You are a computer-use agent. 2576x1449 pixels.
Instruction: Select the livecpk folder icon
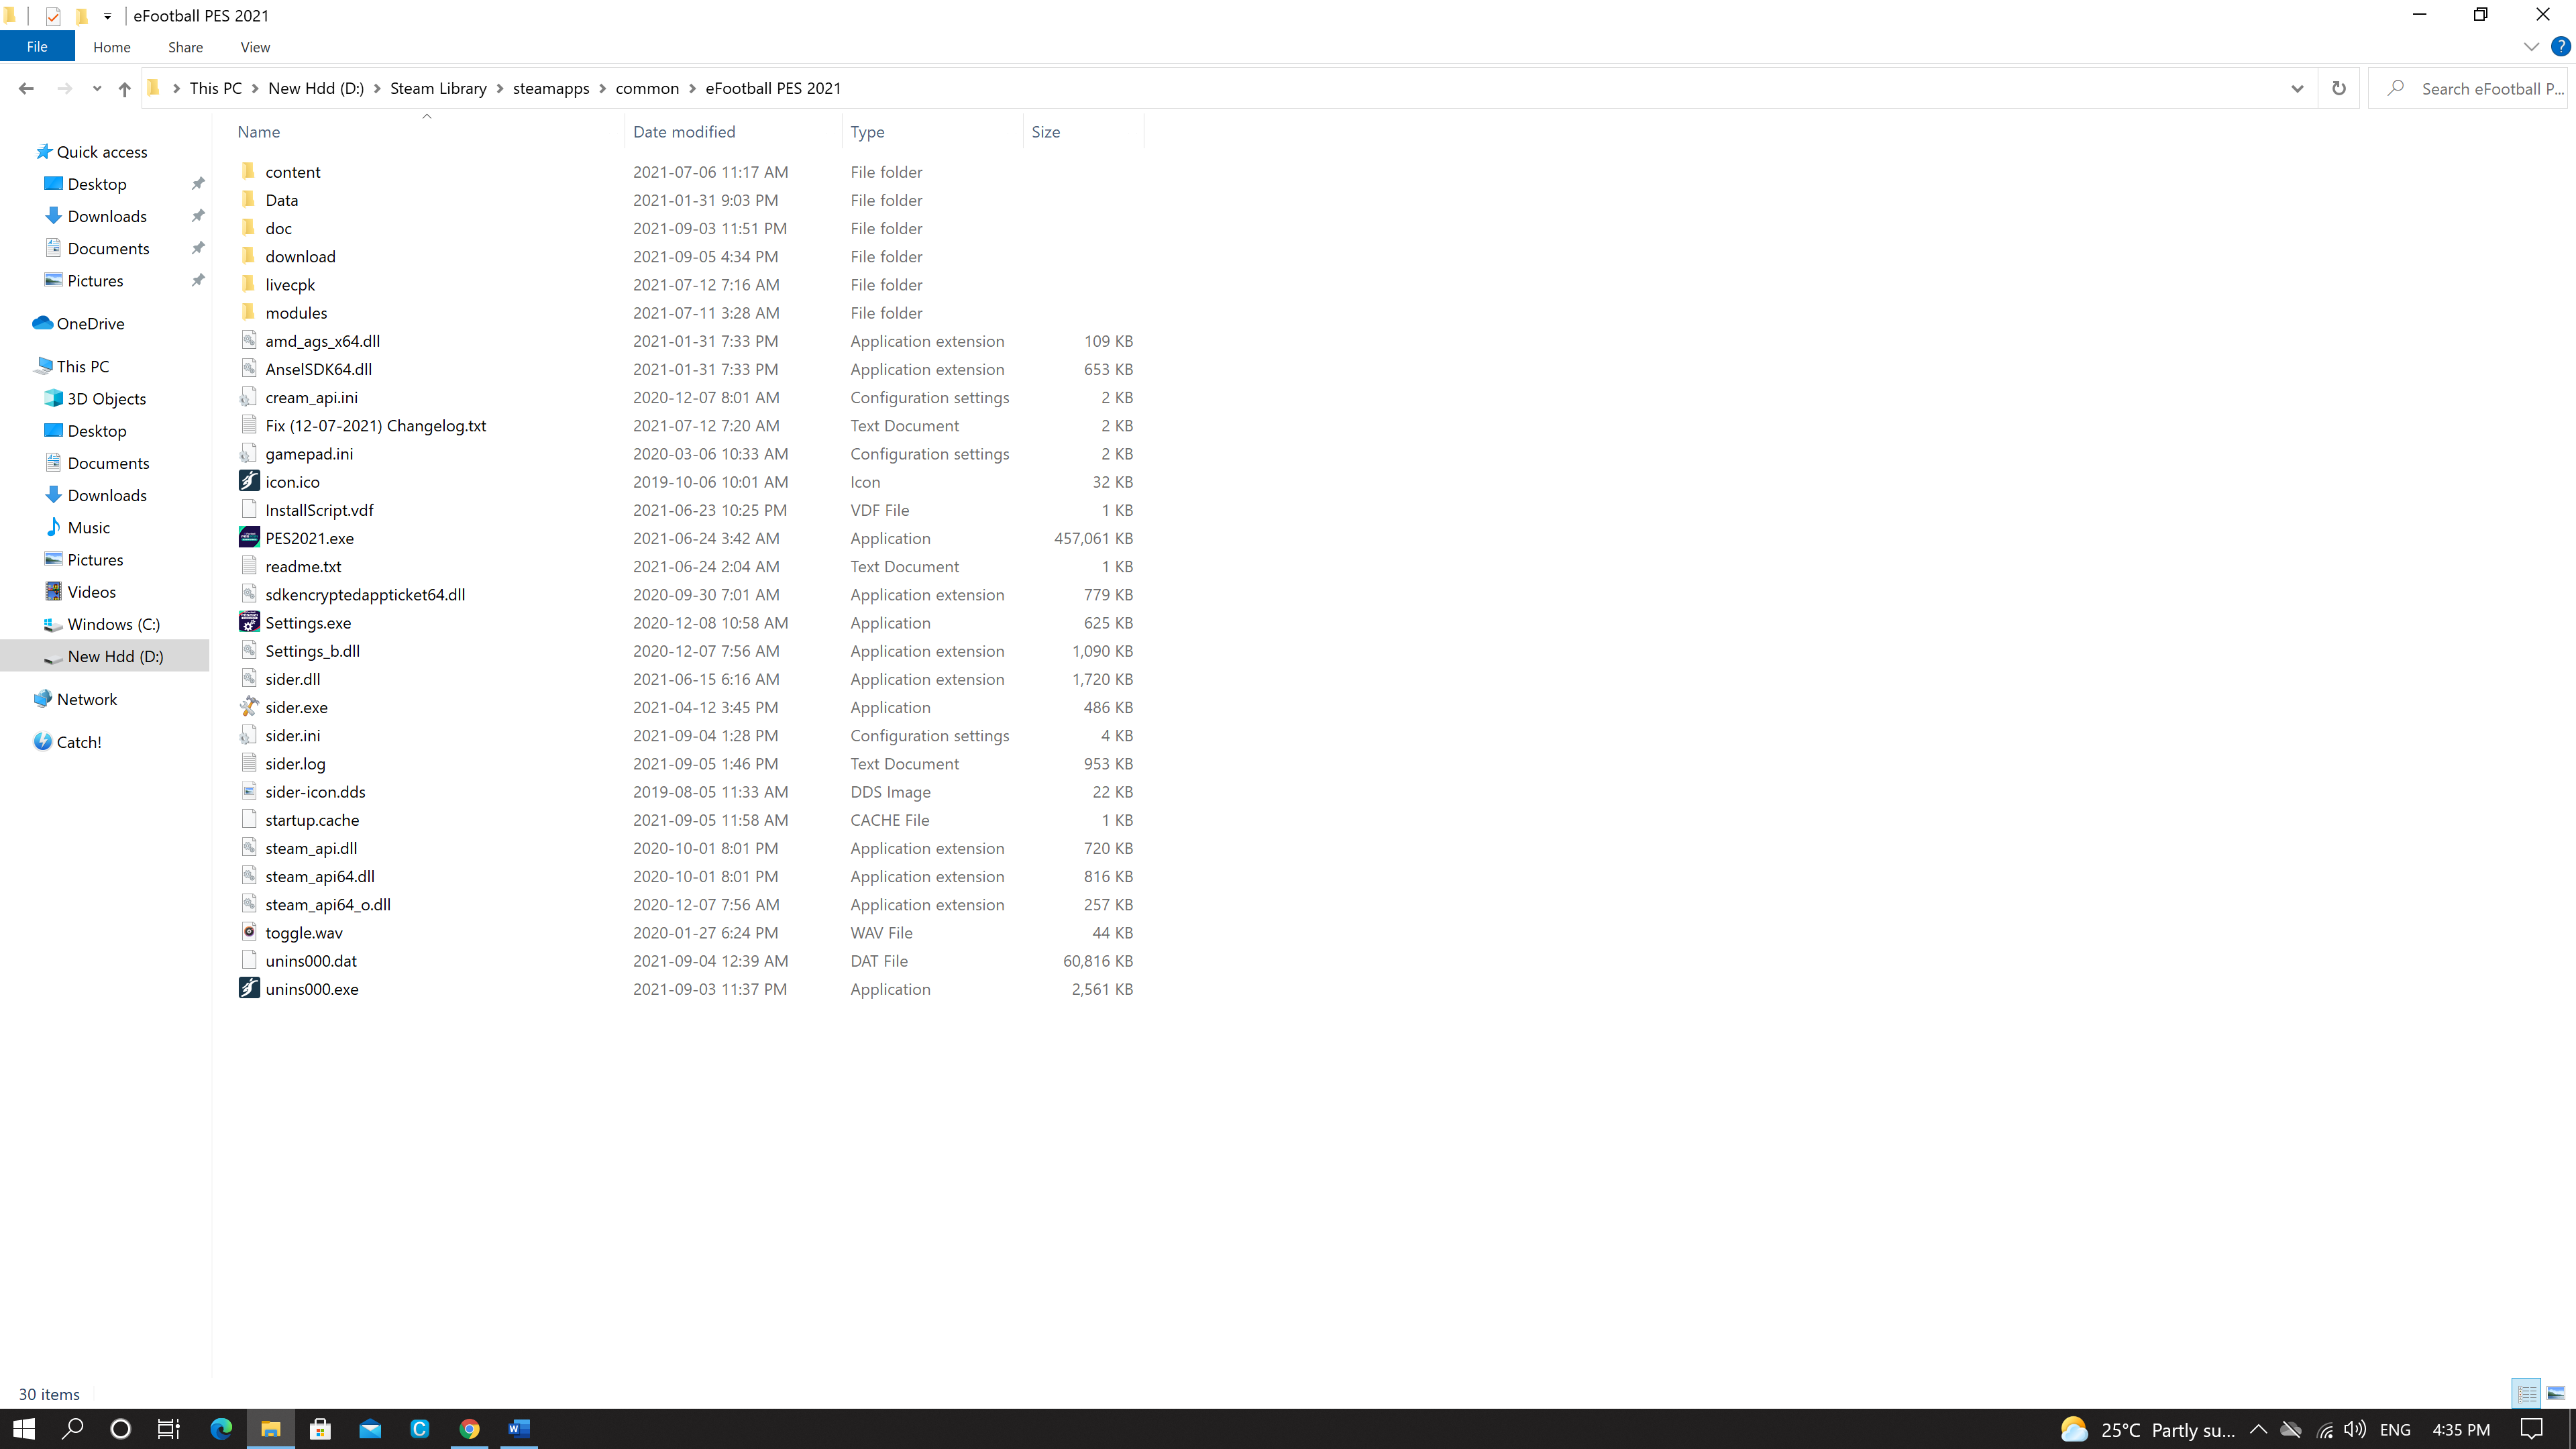click(248, 284)
